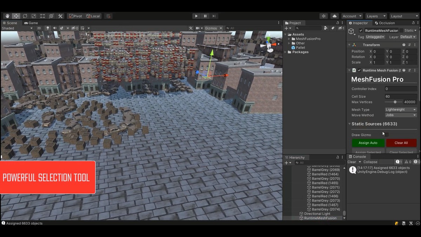Viewport: 421px width, 237px height.
Task: Toggle hidden packages eye icon in Project
Action: (341, 28)
